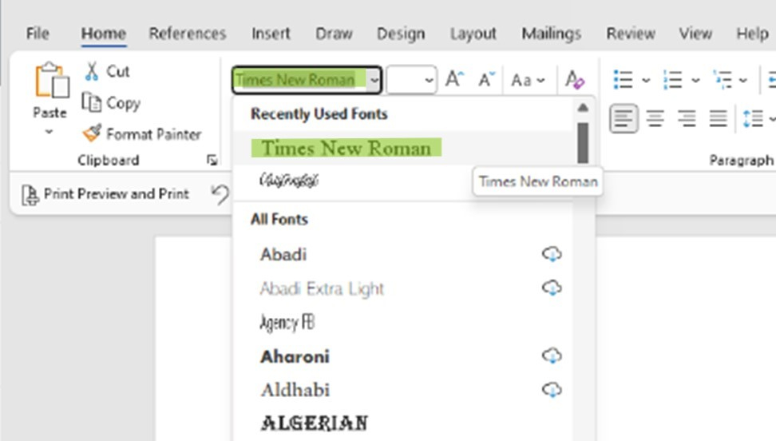Click the Paste clipboard icon
The height and width of the screenshot is (441, 776).
coord(49,82)
